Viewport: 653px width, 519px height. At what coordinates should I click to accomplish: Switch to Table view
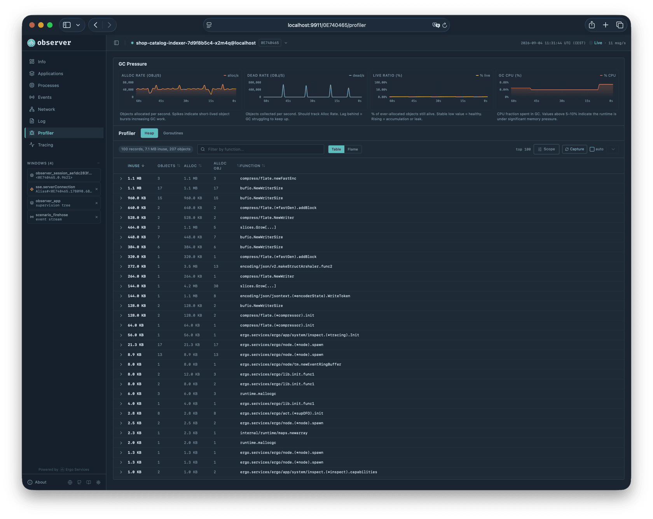tap(336, 149)
